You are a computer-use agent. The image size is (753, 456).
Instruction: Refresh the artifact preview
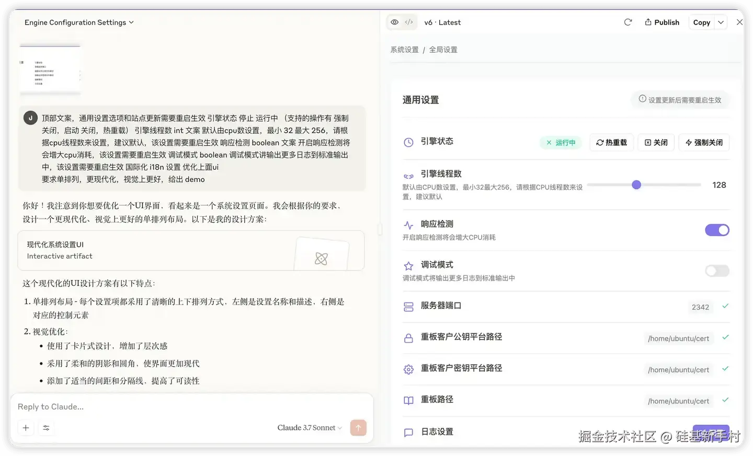click(627, 22)
